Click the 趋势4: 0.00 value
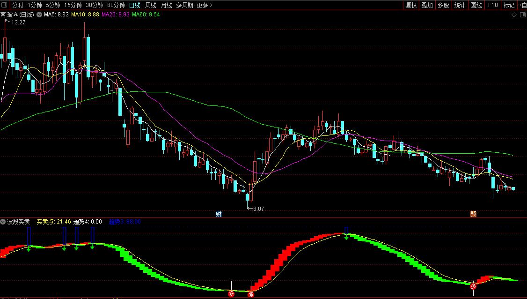The width and height of the screenshot is (527, 299). pyautogui.click(x=88, y=222)
